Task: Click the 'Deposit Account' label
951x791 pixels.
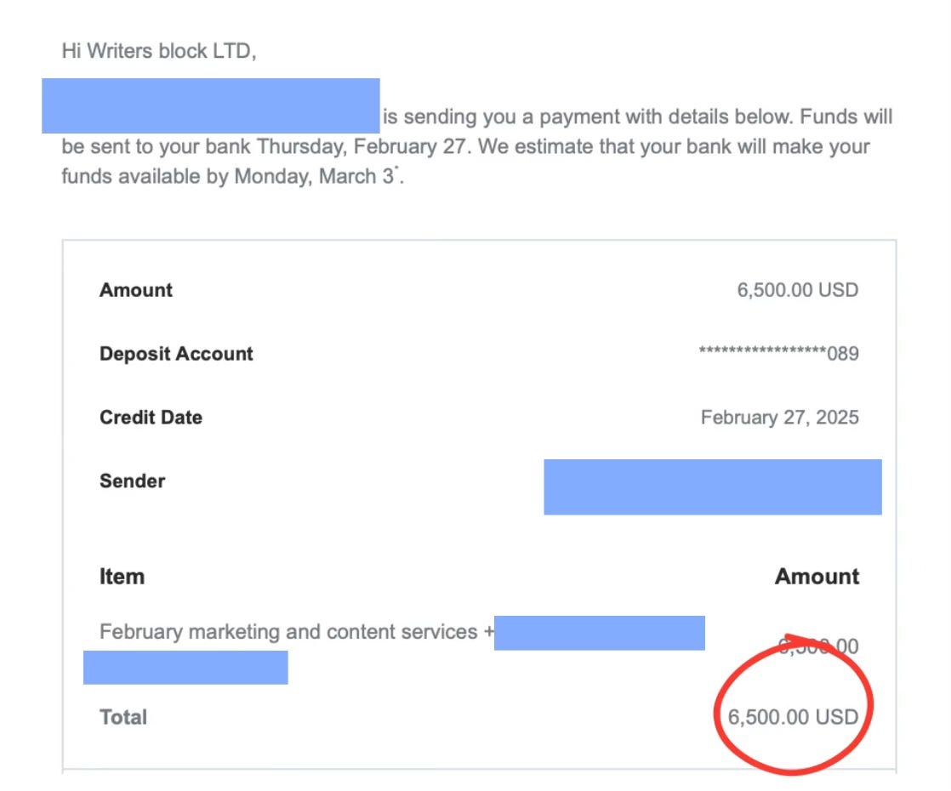Action: pyautogui.click(x=176, y=354)
